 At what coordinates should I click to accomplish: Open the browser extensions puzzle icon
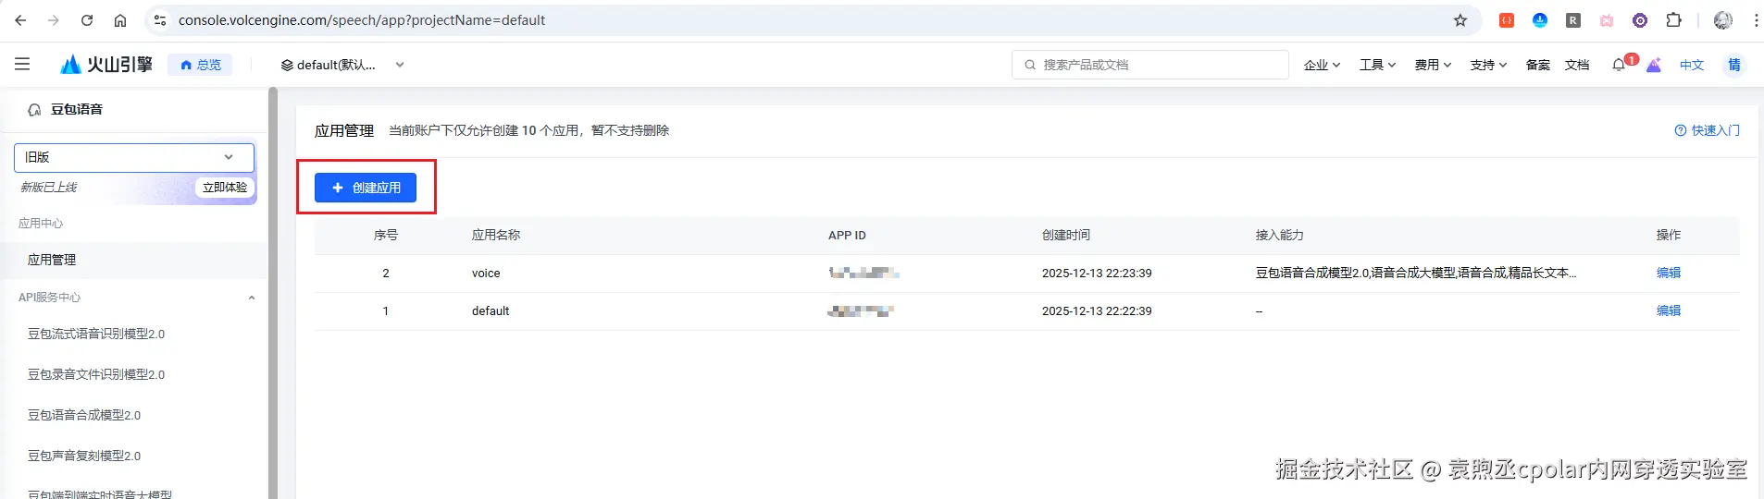coord(1673,20)
